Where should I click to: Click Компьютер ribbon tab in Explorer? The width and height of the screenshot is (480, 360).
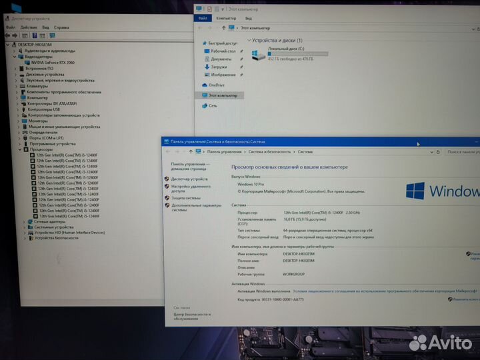click(x=226, y=19)
